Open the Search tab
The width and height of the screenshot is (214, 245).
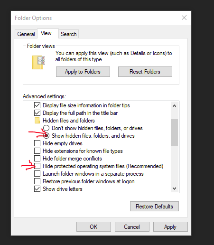point(69,34)
